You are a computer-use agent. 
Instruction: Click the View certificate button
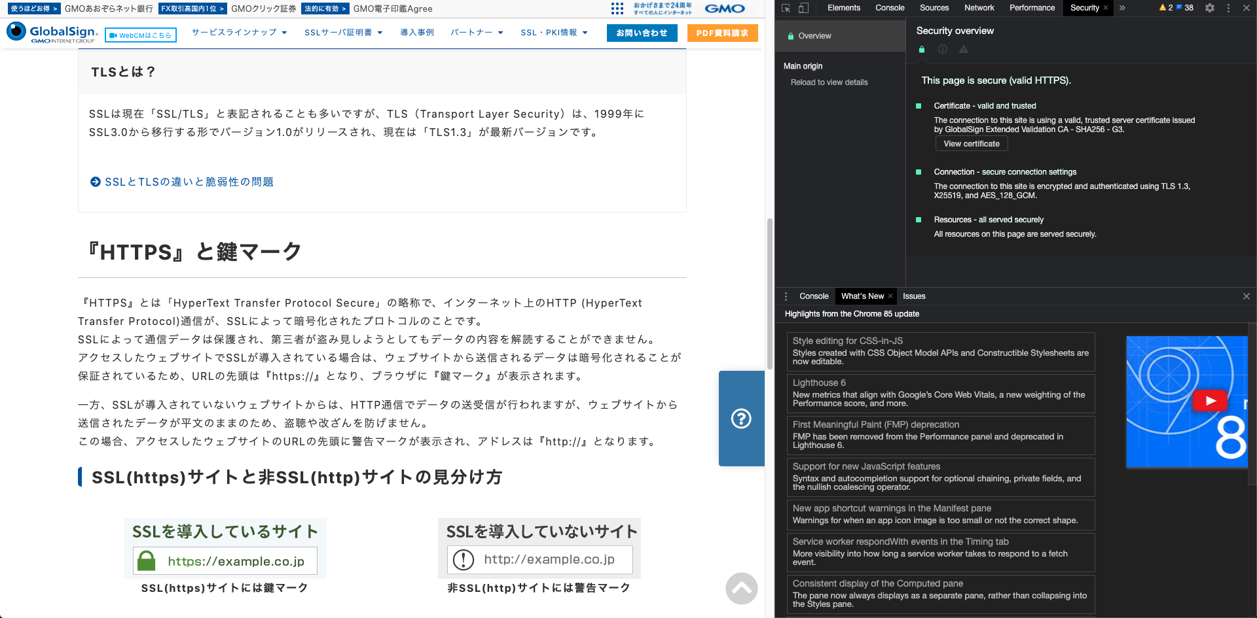(x=972, y=144)
